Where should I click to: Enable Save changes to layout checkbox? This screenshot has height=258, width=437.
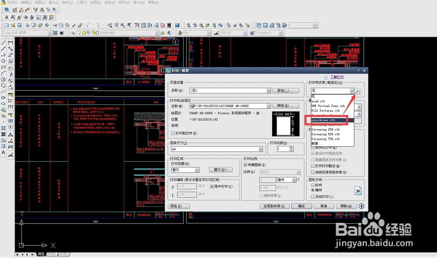(313, 172)
